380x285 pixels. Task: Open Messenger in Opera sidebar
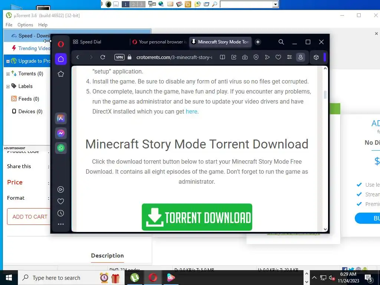61,133
